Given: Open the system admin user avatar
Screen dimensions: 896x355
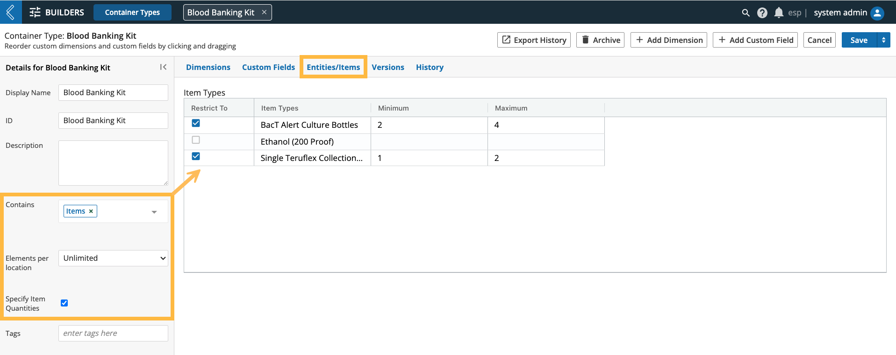Looking at the screenshot, I should click(x=877, y=13).
